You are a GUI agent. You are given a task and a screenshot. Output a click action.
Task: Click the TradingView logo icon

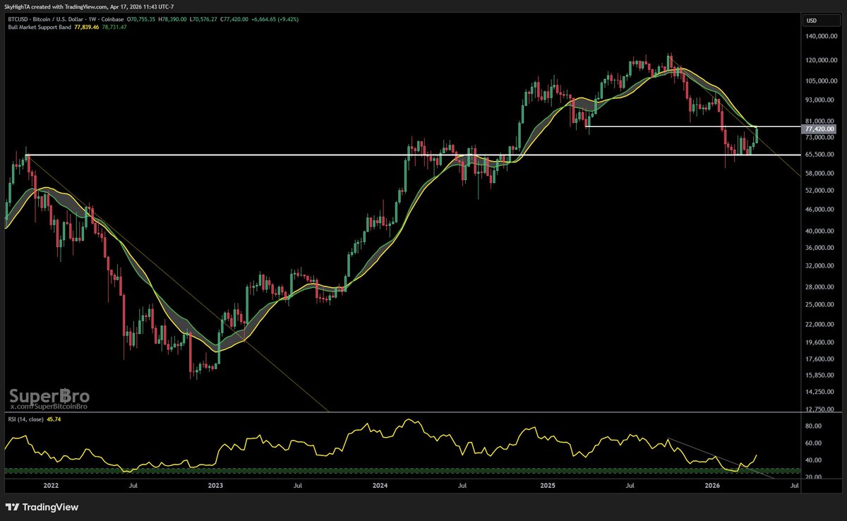click(x=13, y=507)
